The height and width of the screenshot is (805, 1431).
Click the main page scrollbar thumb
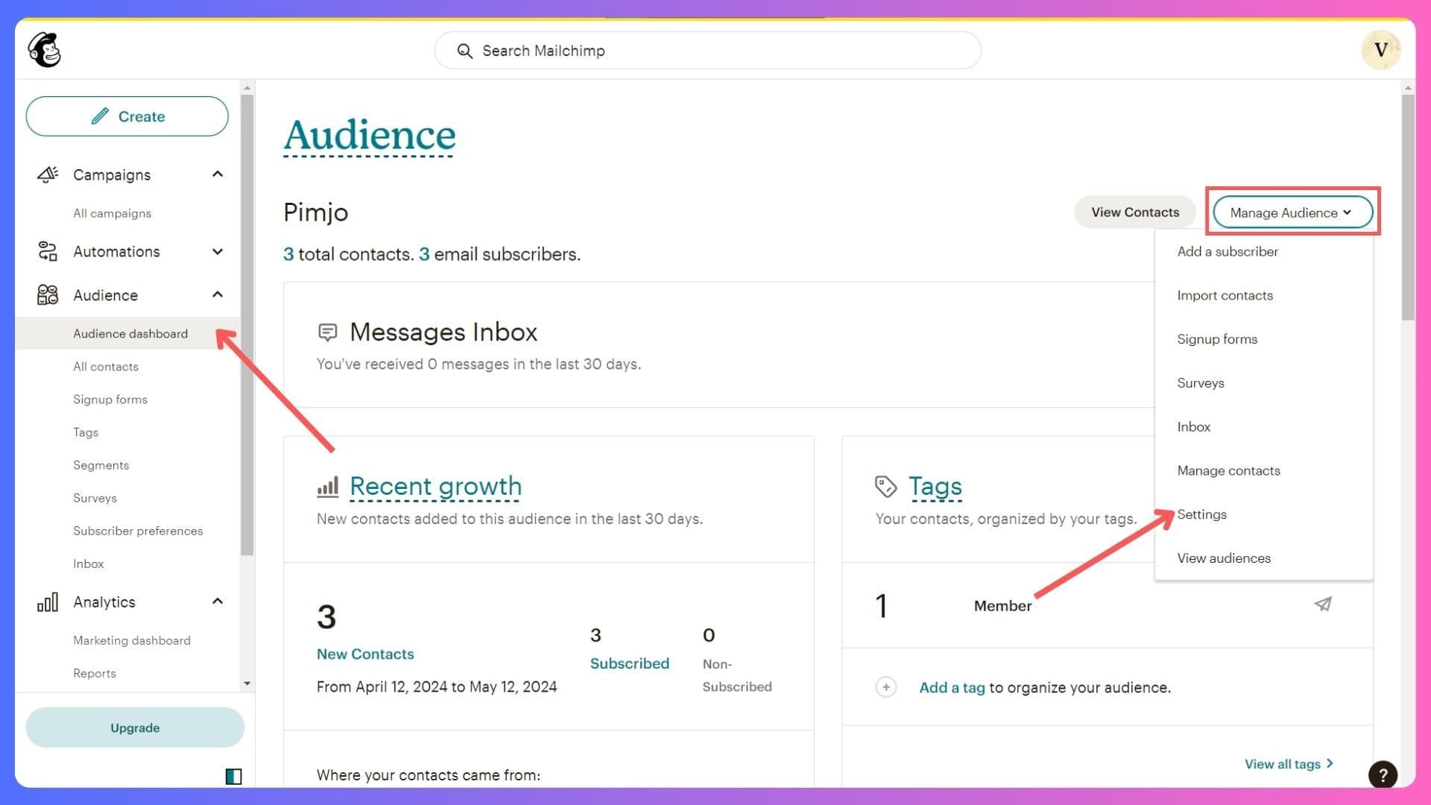click(1408, 207)
